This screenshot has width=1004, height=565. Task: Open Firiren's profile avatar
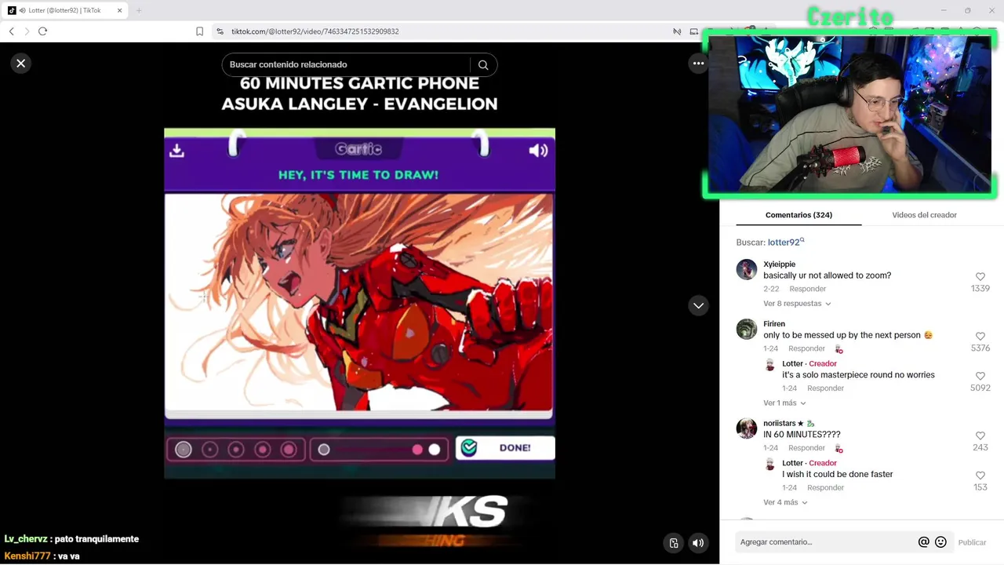[747, 330]
